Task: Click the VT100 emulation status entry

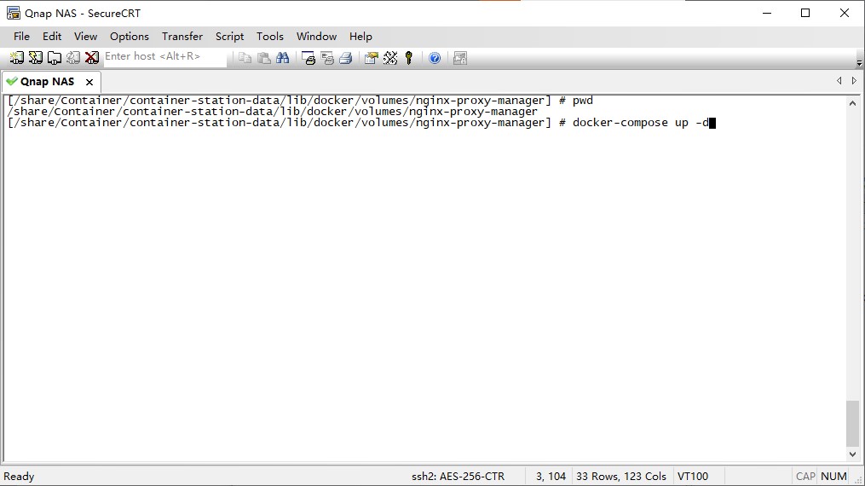Action: click(x=693, y=476)
